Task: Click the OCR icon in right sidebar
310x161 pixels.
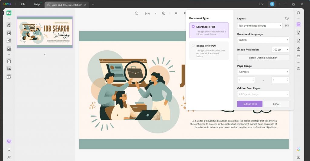Action: pyautogui.click(x=298, y=25)
